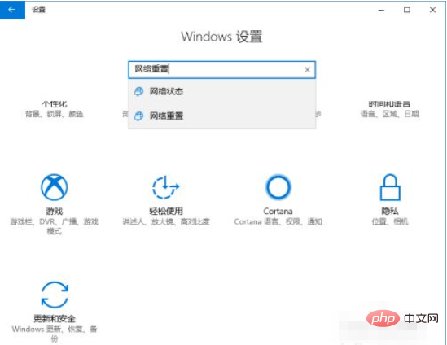Open the Cortana circle icon
447x345 pixels.
click(278, 187)
